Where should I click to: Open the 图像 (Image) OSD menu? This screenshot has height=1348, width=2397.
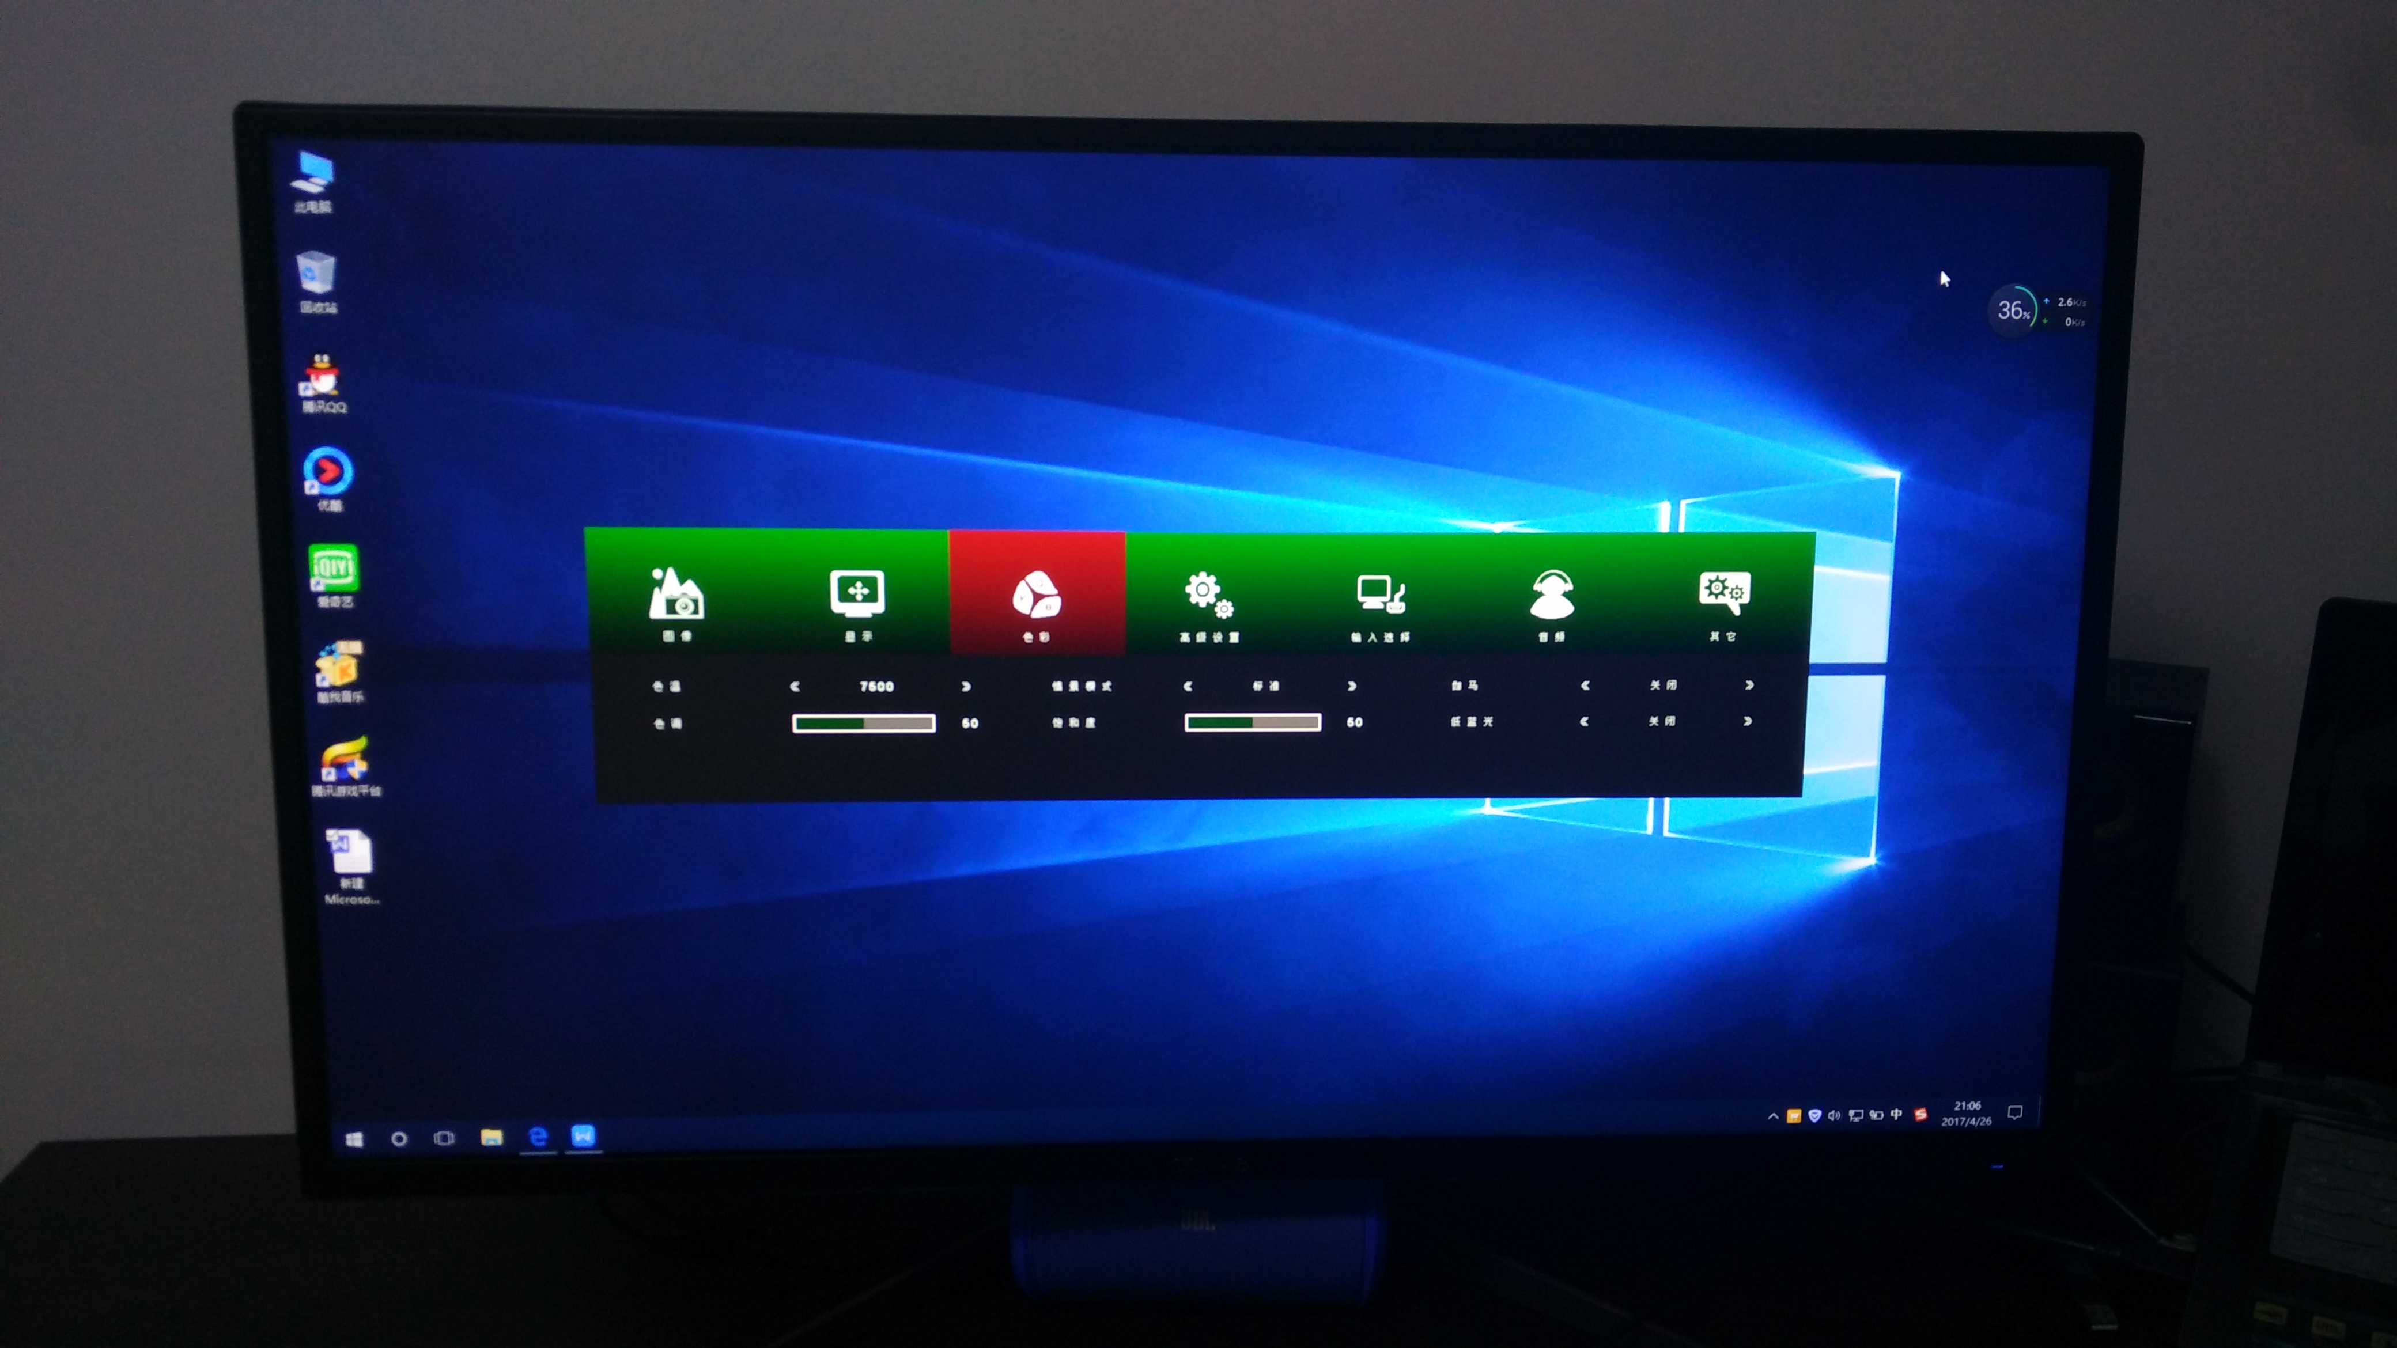pos(676,596)
